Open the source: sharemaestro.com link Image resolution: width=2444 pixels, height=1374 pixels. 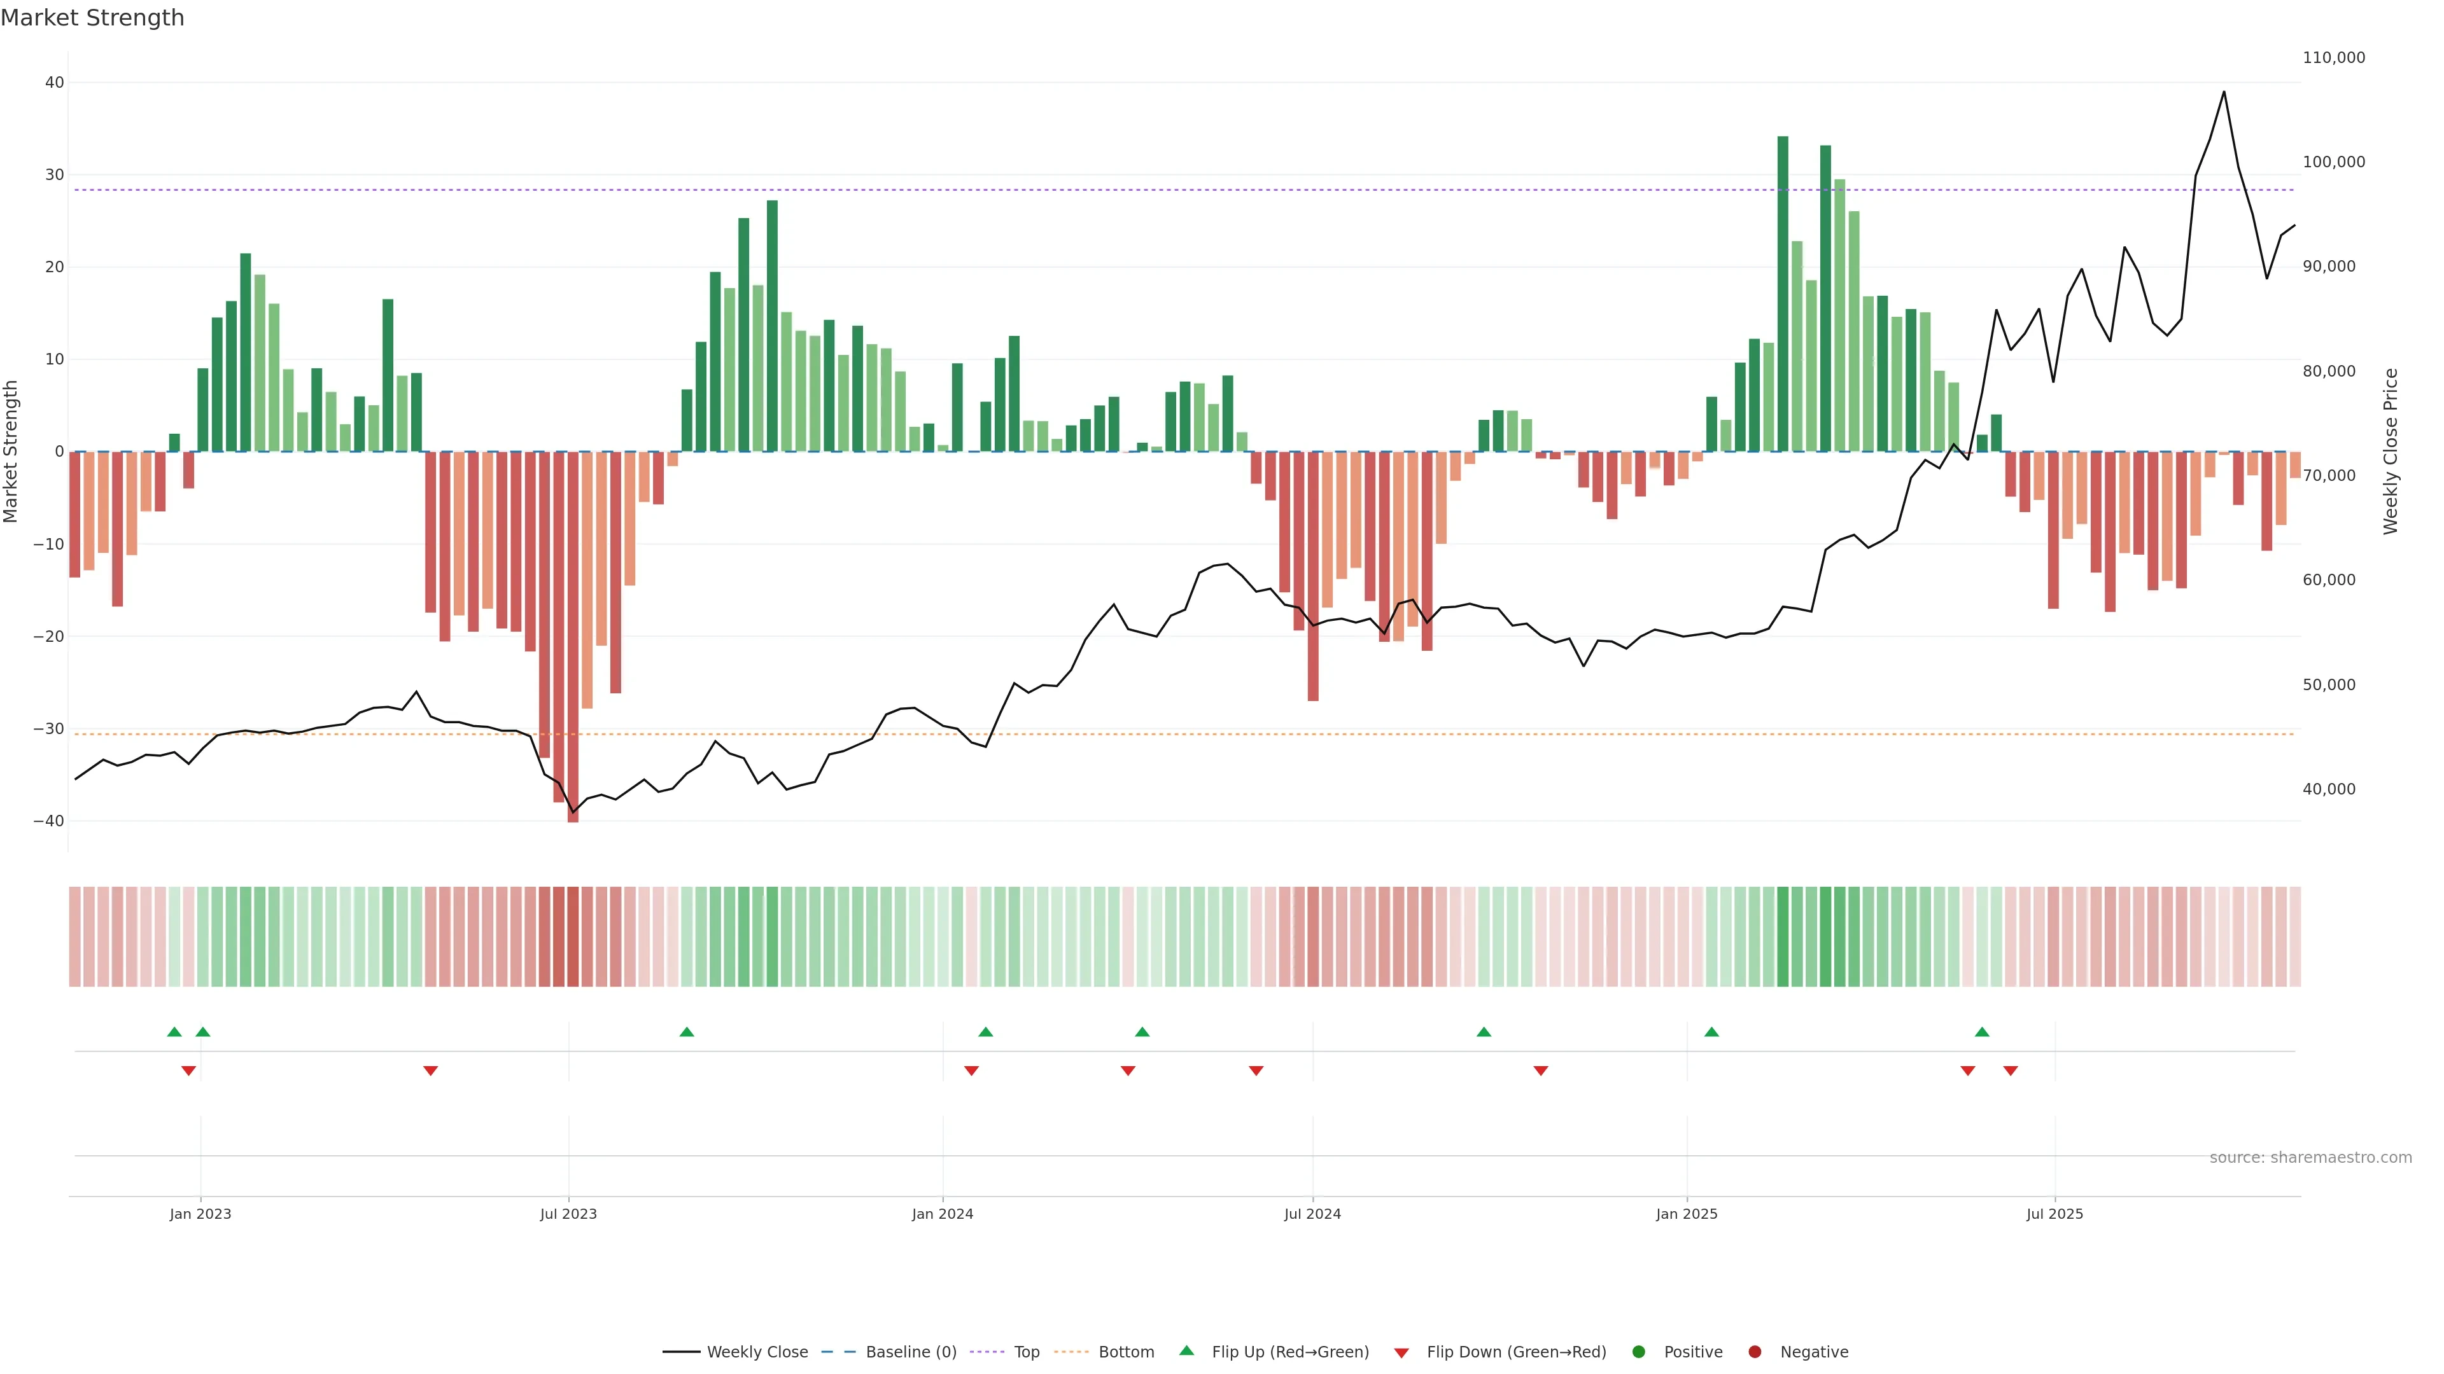pyautogui.click(x=2310, y=1158)
